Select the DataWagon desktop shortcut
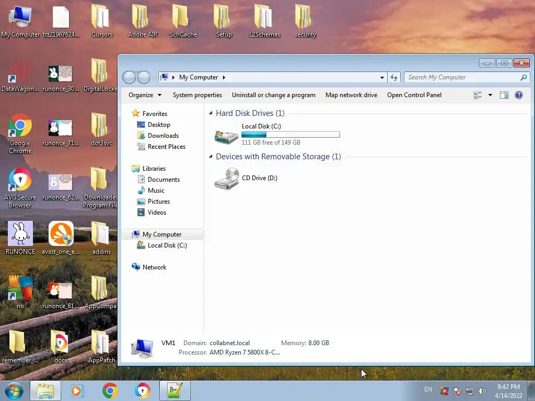The width and height of the screenshot is (535, 401). [x=20, y=76]
